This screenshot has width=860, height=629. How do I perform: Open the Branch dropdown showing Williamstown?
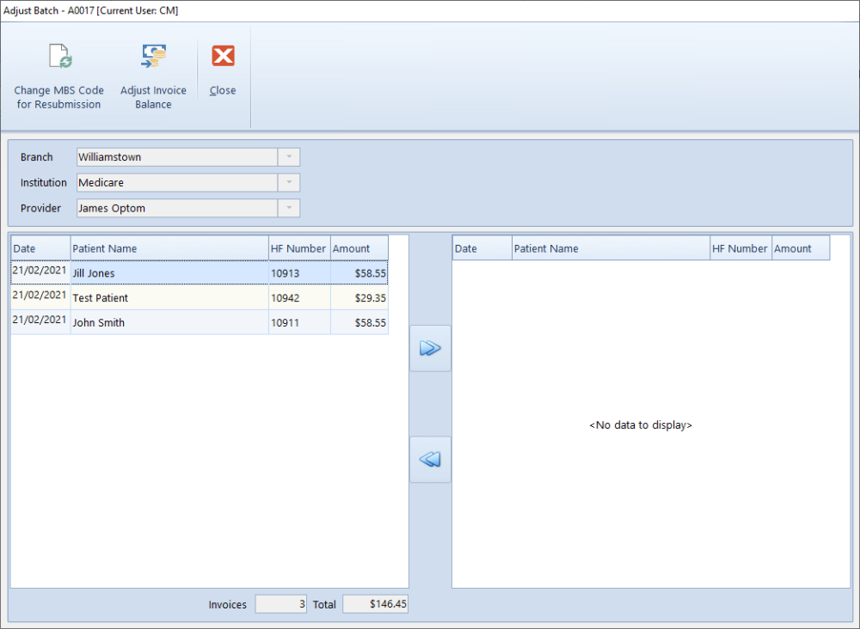289,156
